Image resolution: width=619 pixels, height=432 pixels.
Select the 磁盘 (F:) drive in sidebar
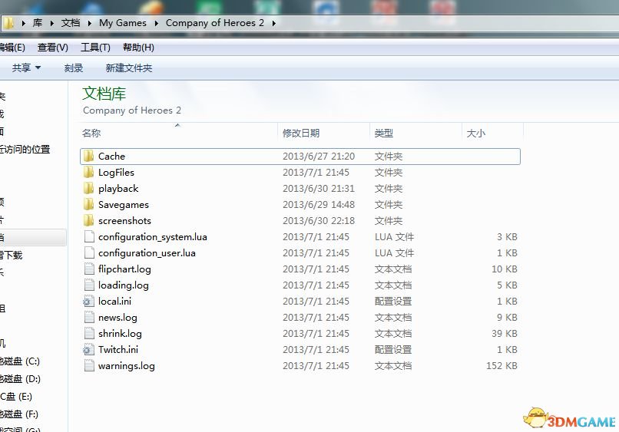pyautogui.click(x=19, y=414)
